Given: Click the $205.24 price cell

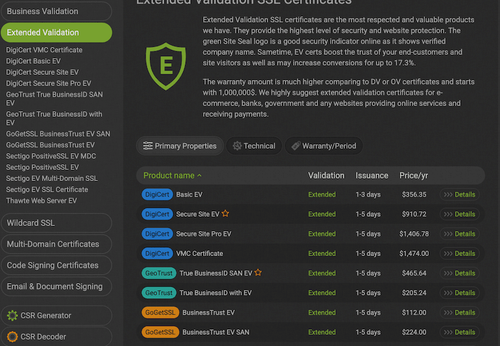Looking at the screenshot, I should 414,293.
